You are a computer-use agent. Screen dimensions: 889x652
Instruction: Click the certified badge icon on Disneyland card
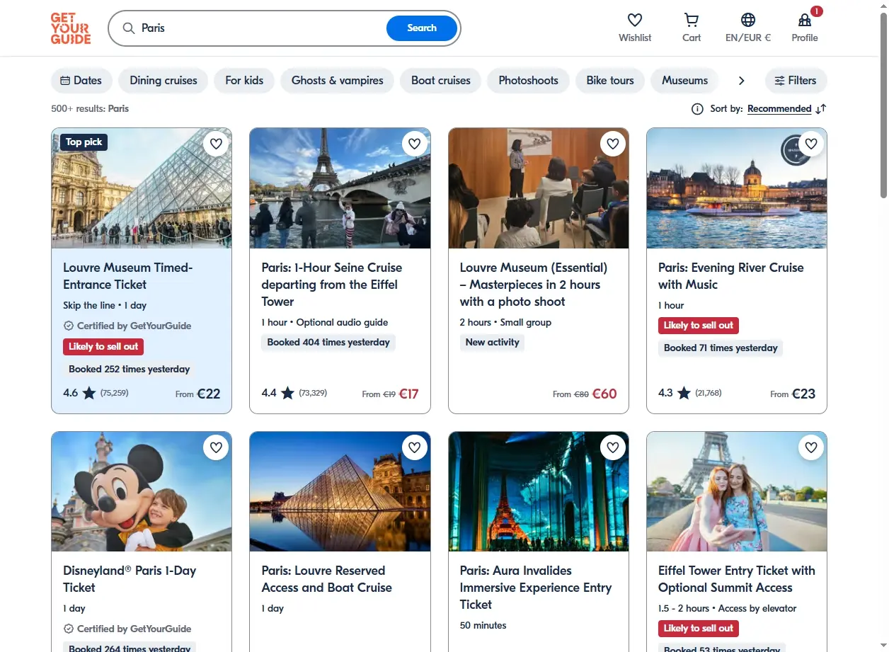69,629
